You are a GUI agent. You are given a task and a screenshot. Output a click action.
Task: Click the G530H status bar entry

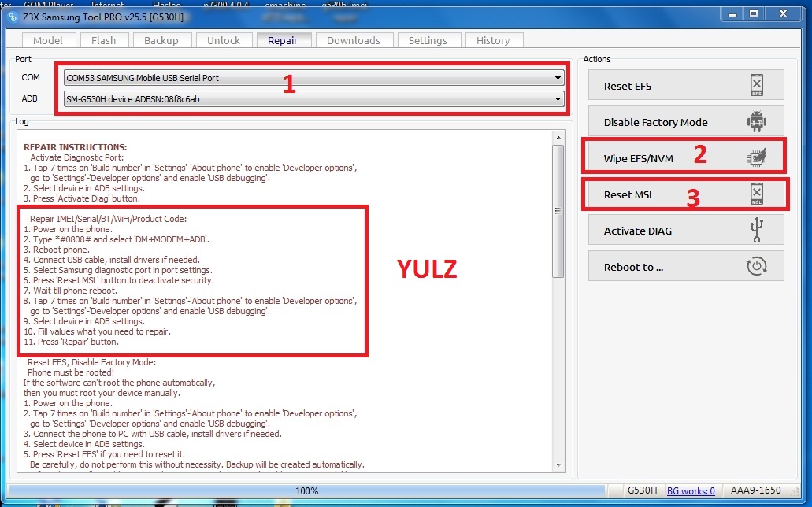(642, 490)
